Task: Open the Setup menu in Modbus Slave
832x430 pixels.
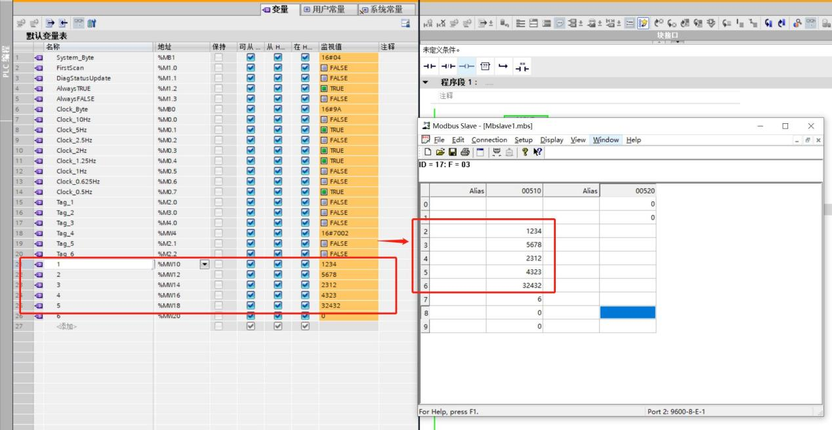Action: (x=523, y=140)
